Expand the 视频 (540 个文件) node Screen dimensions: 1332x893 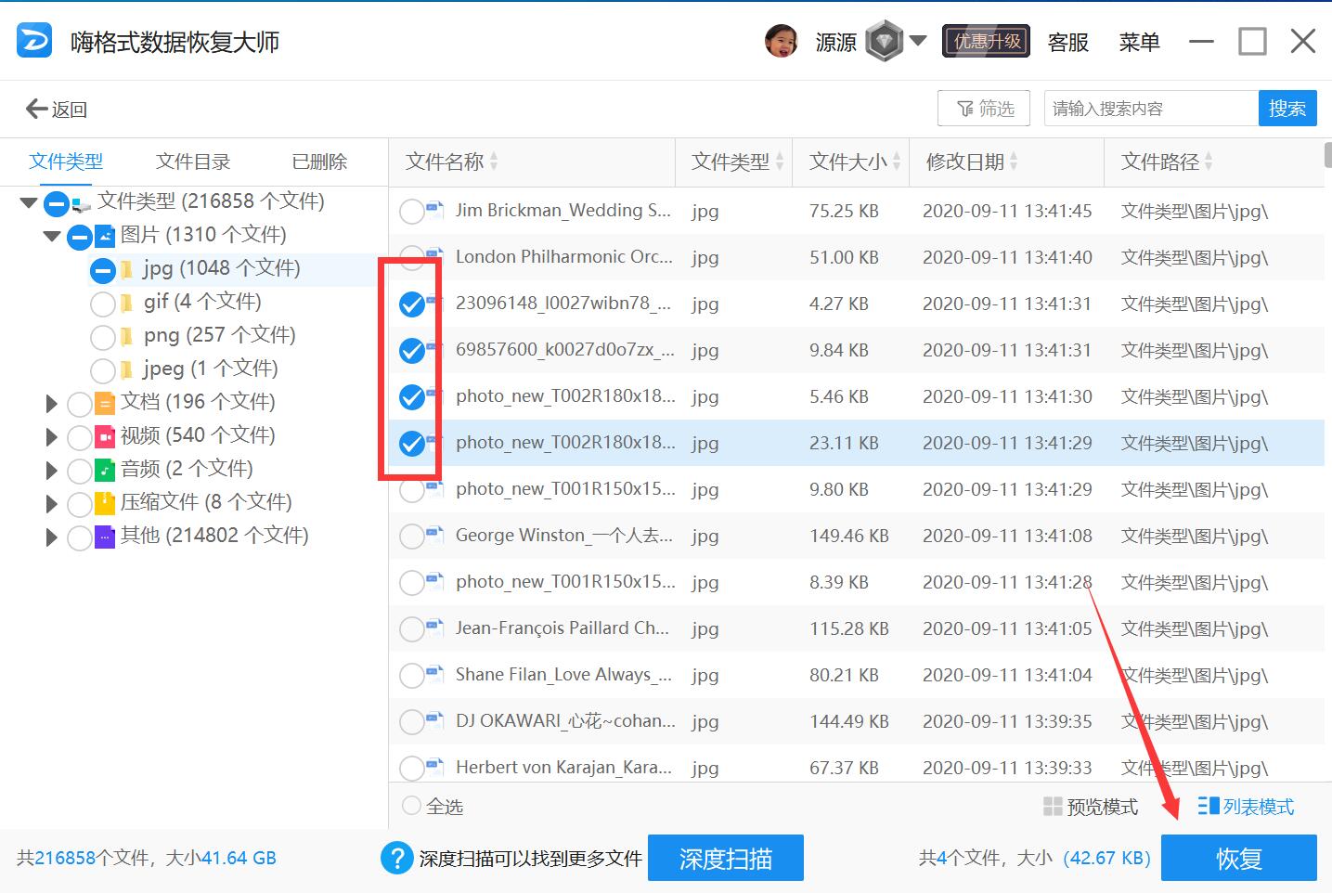(51, 437)
